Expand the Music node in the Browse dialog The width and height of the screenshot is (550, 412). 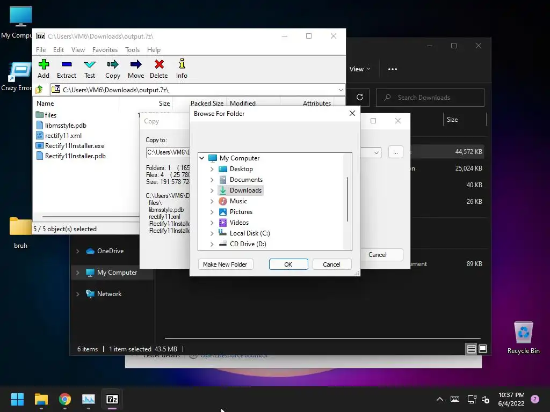(x=212, y=201)
